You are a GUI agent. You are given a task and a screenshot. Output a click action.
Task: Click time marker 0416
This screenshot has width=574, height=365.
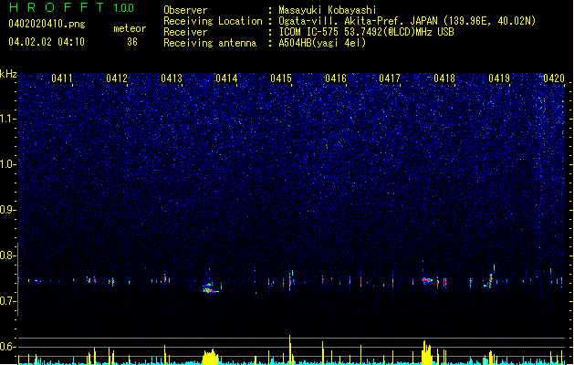pyautogui.click(x=336, y=78)
